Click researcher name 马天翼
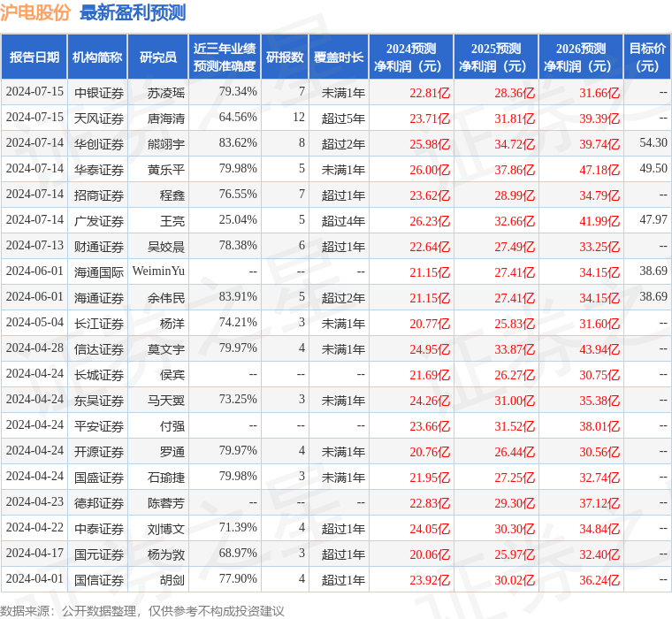 166,401
